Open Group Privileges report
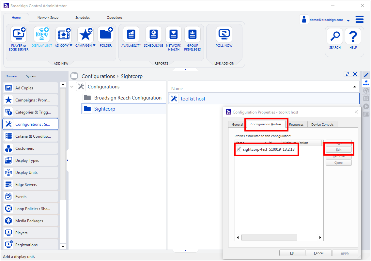Viewport: 371px width, 261px height. point(193,34)
